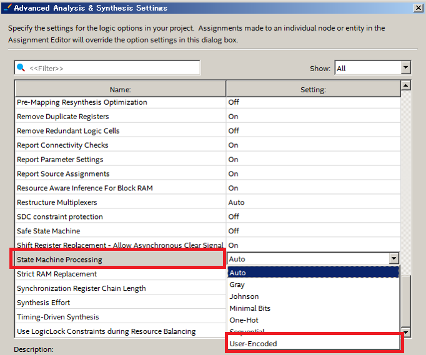Click the Setting column header
Screen dimensions: 426x355
click(x=312, y=90)
